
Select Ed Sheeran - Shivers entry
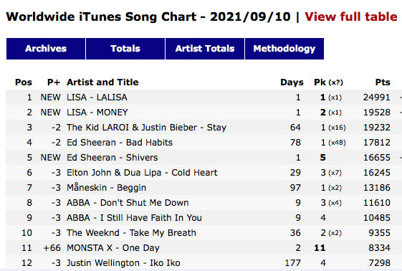[x=113, y=158]
